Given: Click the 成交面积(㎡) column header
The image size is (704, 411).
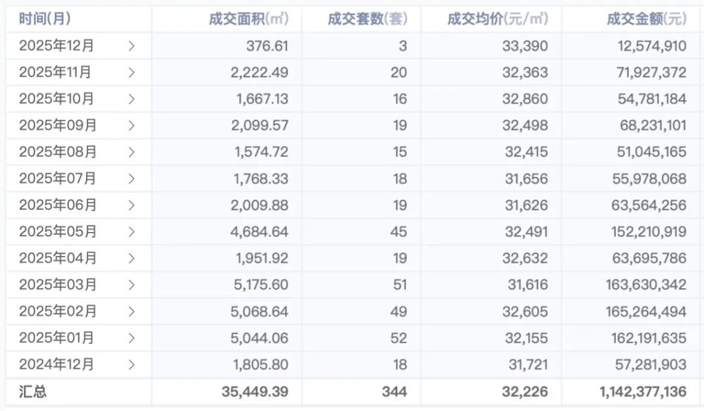Looking at the screenshot, I should 248,19.
